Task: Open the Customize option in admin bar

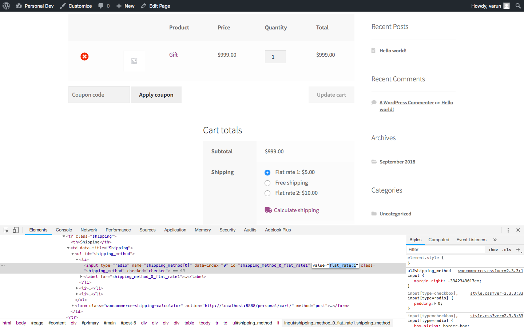Action: click(x=76, y=6)
